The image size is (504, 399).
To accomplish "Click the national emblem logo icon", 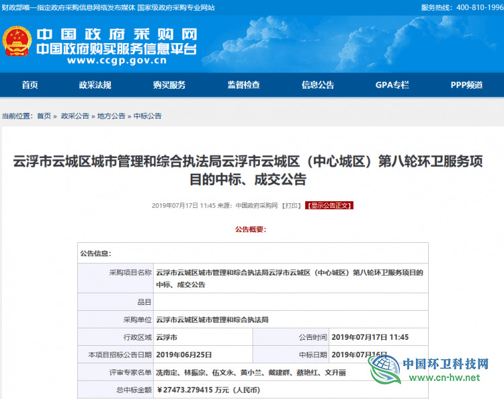I will coord(17,41).
